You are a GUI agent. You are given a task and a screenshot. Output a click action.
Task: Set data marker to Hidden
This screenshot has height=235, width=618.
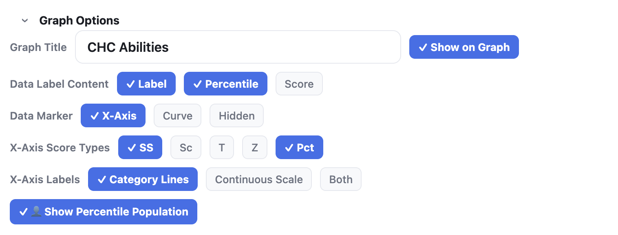236,115
